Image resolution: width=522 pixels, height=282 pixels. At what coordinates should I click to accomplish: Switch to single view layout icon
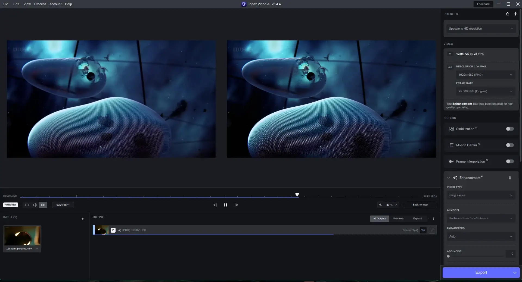pos(27,205)
